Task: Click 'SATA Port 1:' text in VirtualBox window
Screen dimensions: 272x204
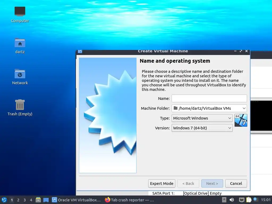Action: click(163, 193)
